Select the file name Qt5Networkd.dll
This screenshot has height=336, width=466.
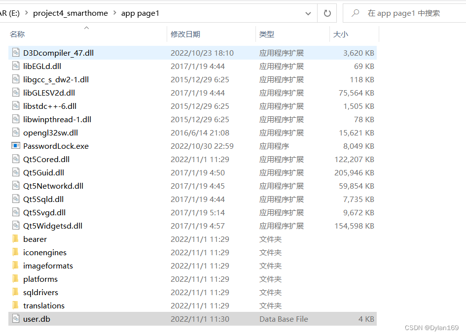(53, 186)
